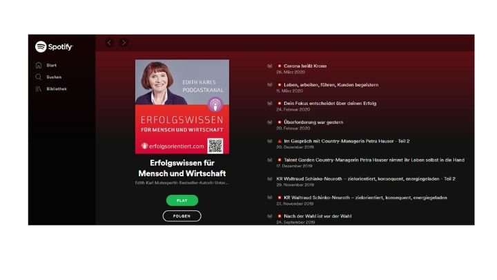This screenshot has height=280, width=497.
Task: Click the podcast icon beside Überforderung war gestern
Action: (269, 122)
